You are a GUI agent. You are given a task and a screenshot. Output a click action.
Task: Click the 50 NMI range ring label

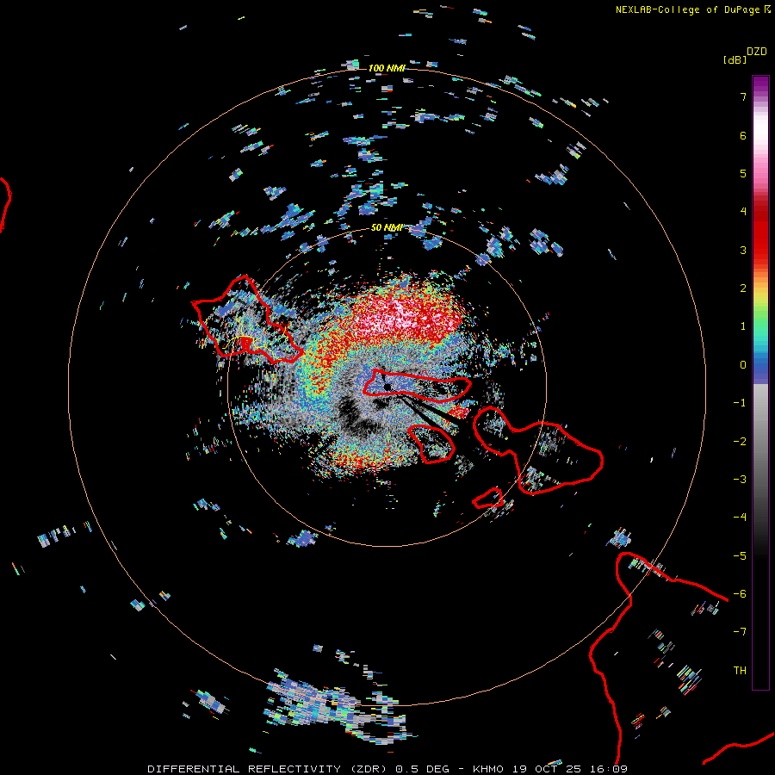387,227
